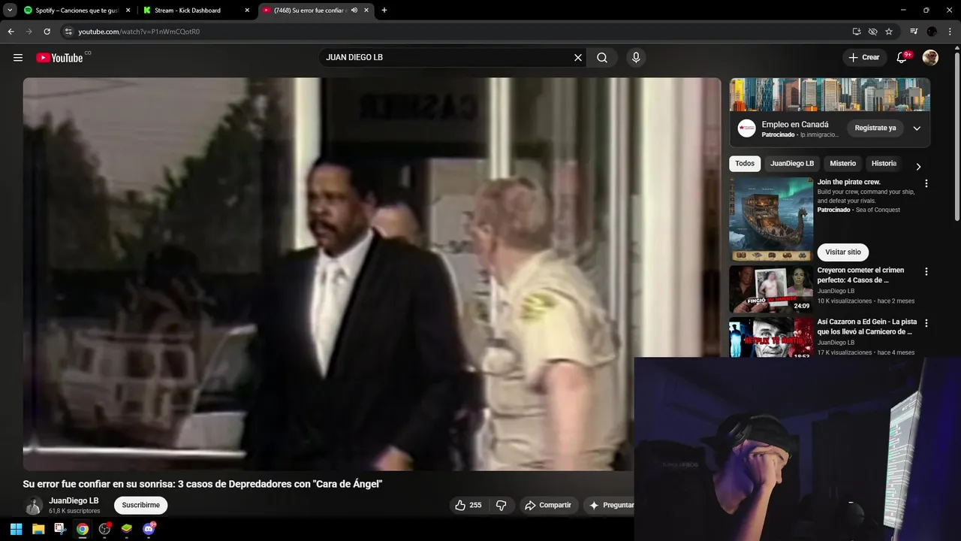Viewport: 961px width, 541px height.
Task: Open File Explorer from the taskbar
Action: tap(38, 529)
